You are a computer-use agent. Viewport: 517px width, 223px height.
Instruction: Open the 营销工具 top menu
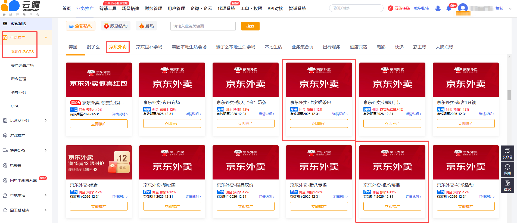coord(108,8)
